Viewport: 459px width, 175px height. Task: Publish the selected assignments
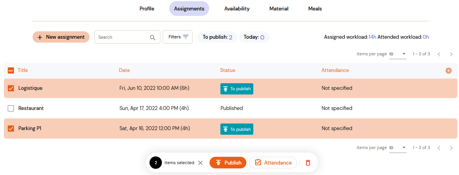point(228,163)
